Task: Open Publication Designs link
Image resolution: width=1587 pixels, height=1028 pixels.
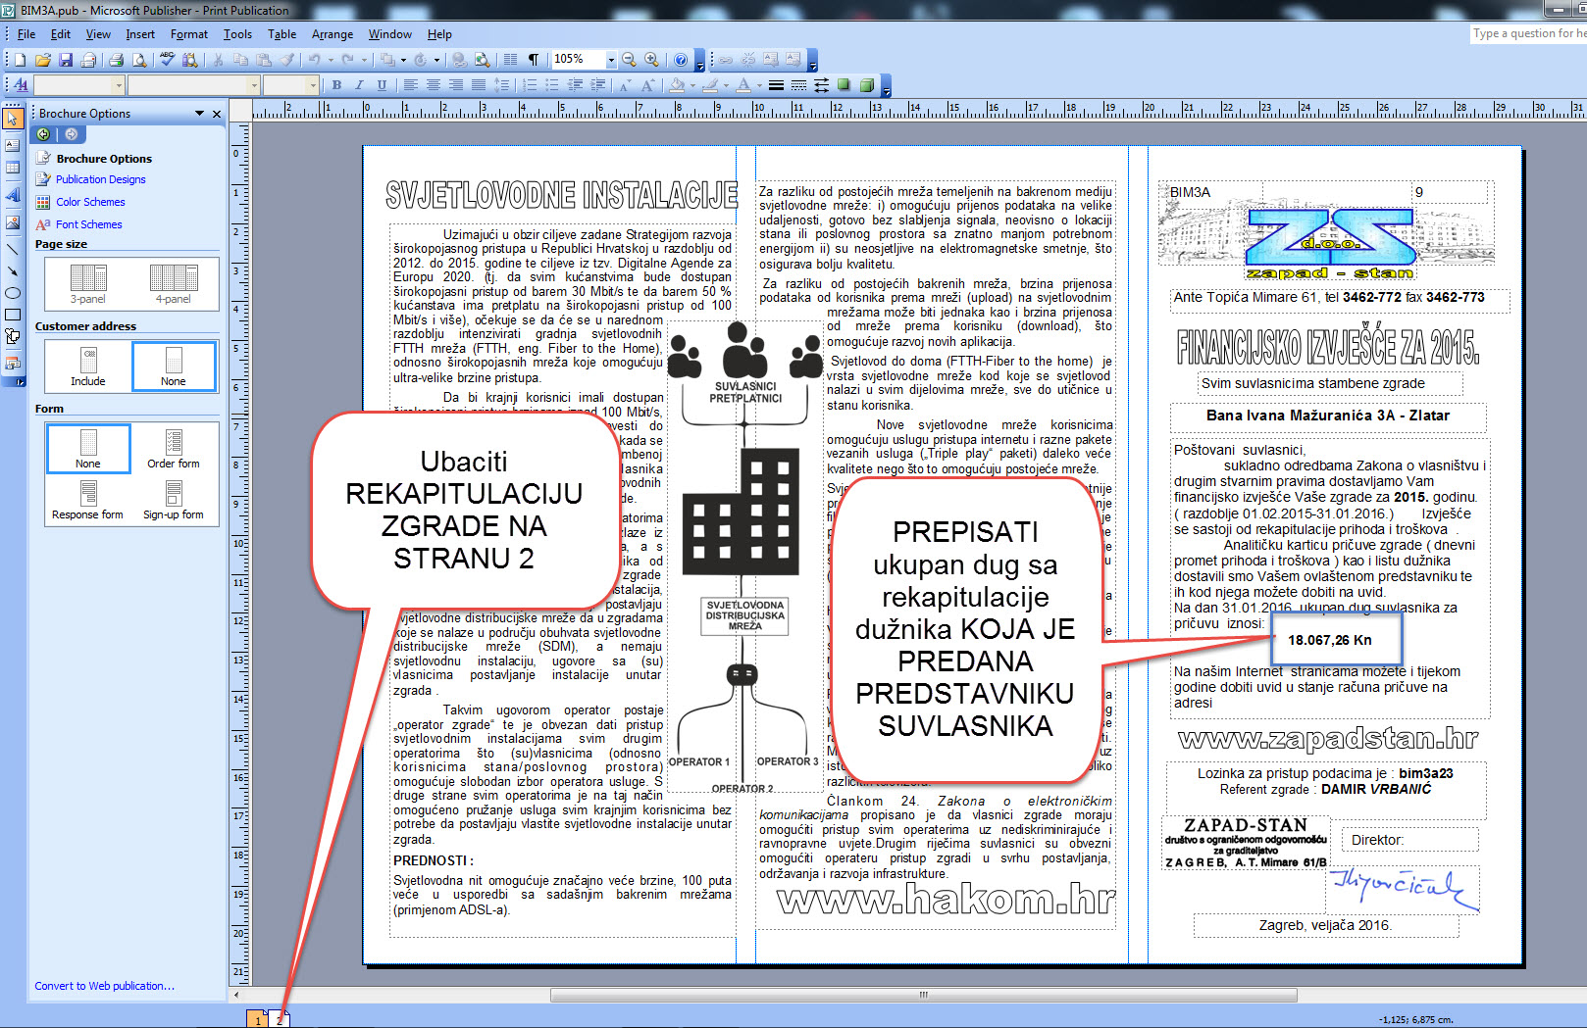Action: [x=100, y=180]
